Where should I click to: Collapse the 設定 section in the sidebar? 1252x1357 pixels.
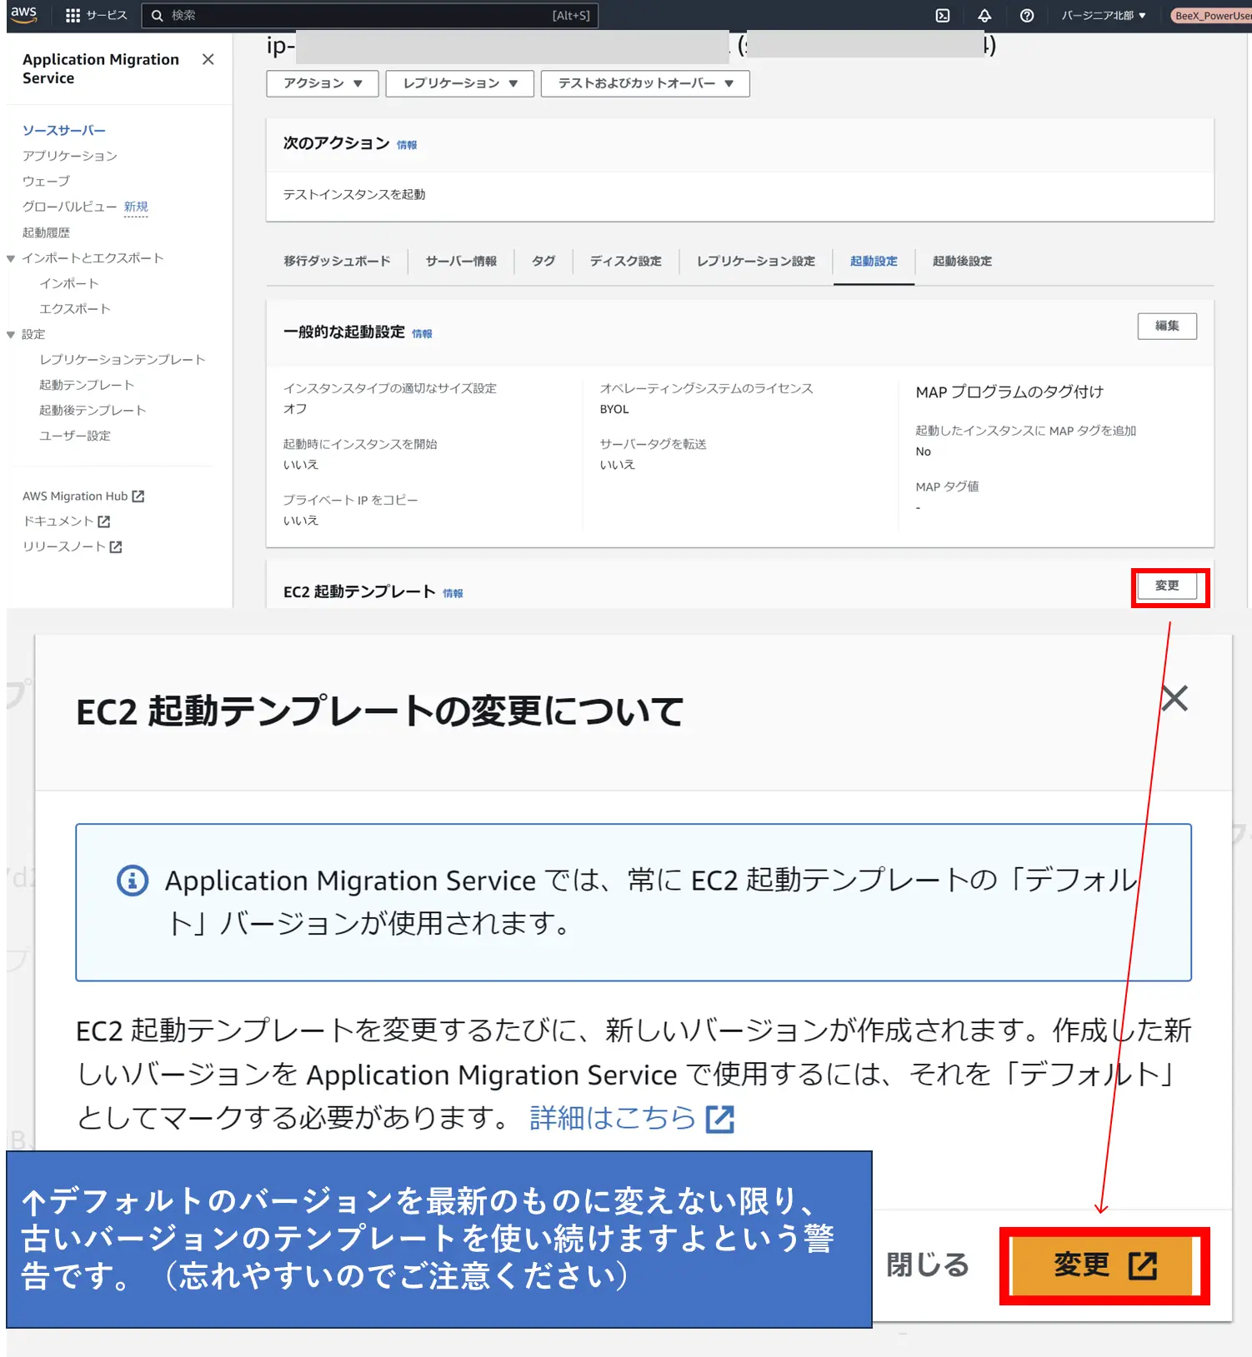coord(11,334)
